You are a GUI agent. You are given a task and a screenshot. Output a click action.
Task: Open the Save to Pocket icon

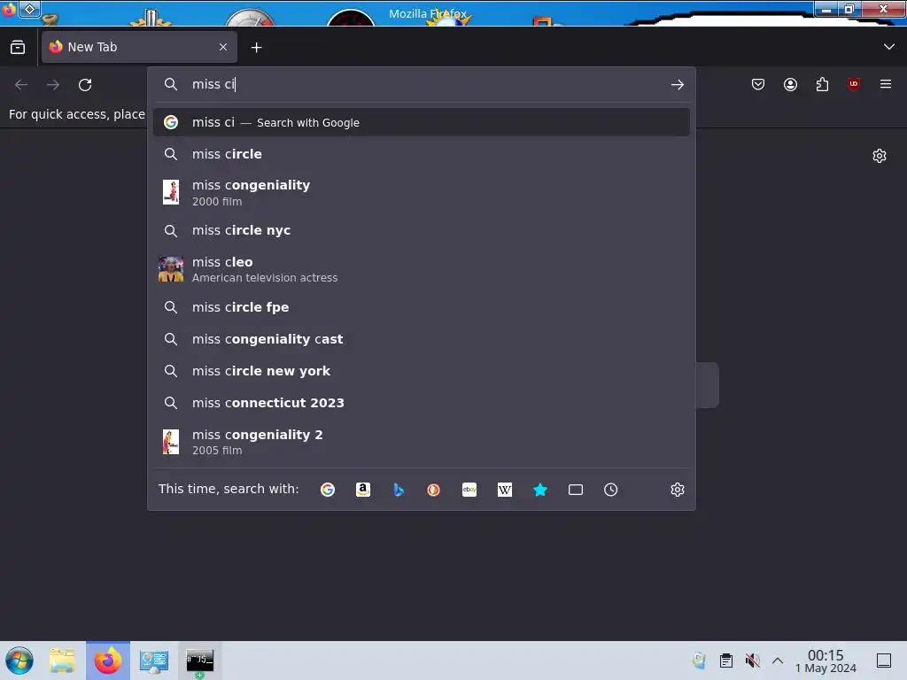pos(758,84)
